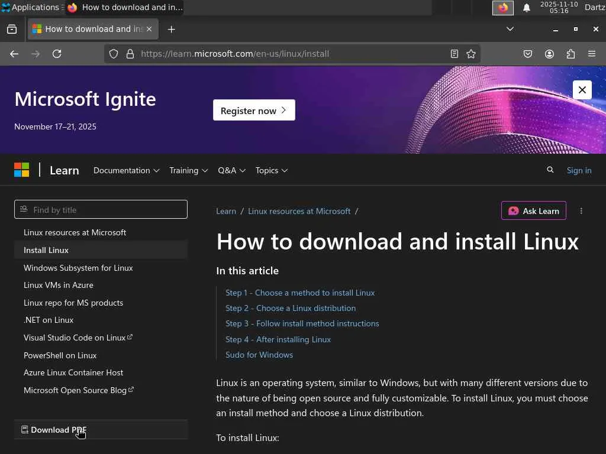The height and width of the screenshot is (454, 606).
Task: Click the Firefox icon in the system panel
Action: 503,8
